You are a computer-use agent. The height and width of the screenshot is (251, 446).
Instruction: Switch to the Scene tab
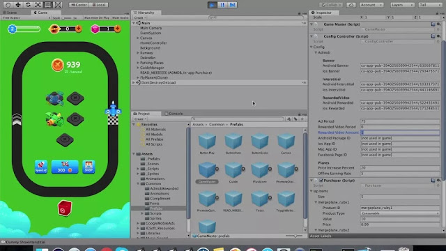(x=11, y=13)
